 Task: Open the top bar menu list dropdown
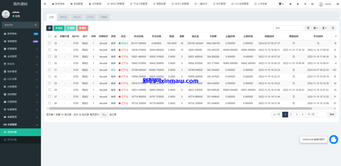coord(281,4)
